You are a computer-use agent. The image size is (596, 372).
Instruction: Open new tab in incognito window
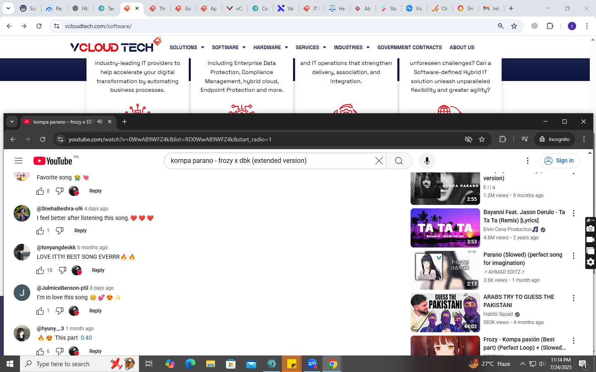click(125, 122)
